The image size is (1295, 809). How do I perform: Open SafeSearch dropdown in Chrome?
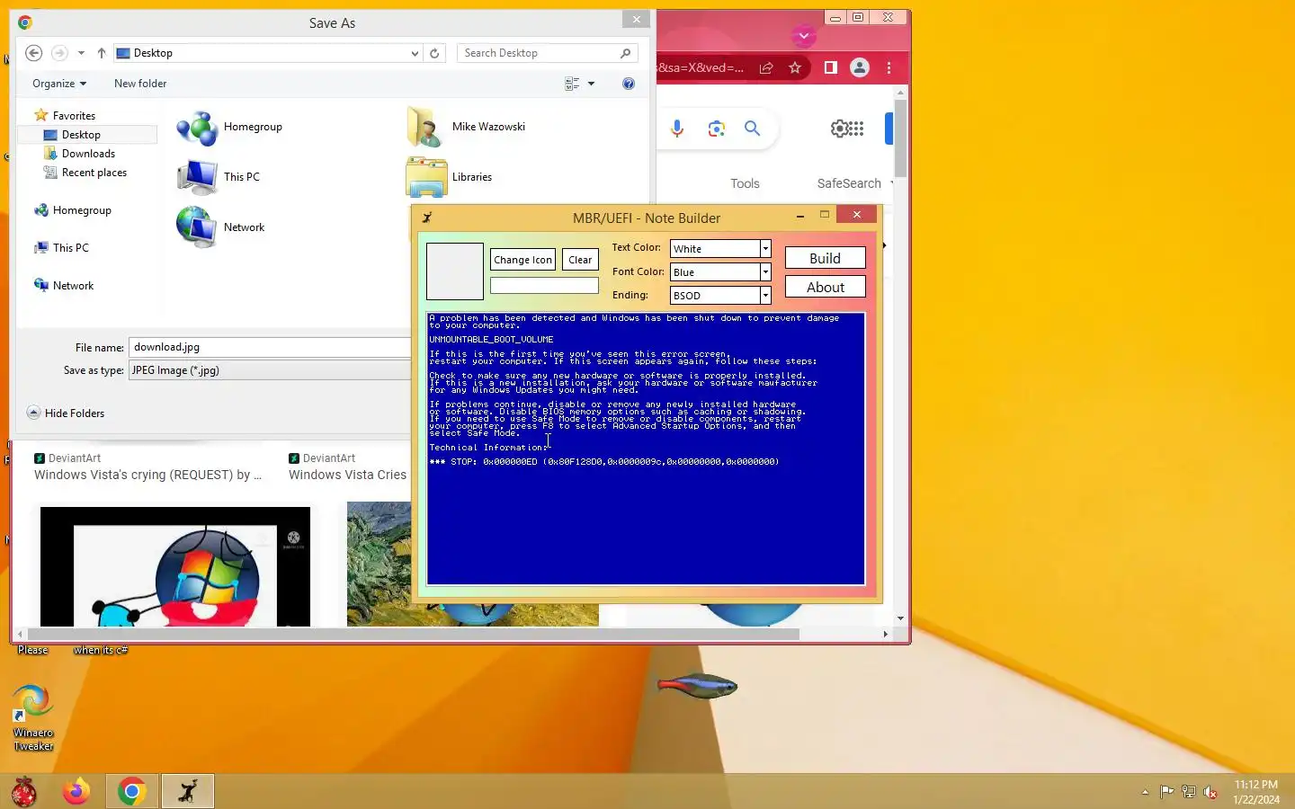pos(855,183)
